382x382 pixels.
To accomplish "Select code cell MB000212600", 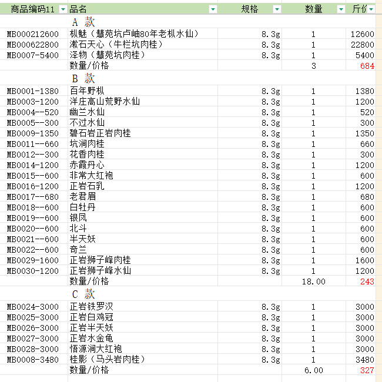I will point(34,34).
